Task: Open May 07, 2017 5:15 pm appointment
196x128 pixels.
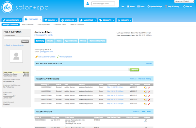Action: [115, 104]
